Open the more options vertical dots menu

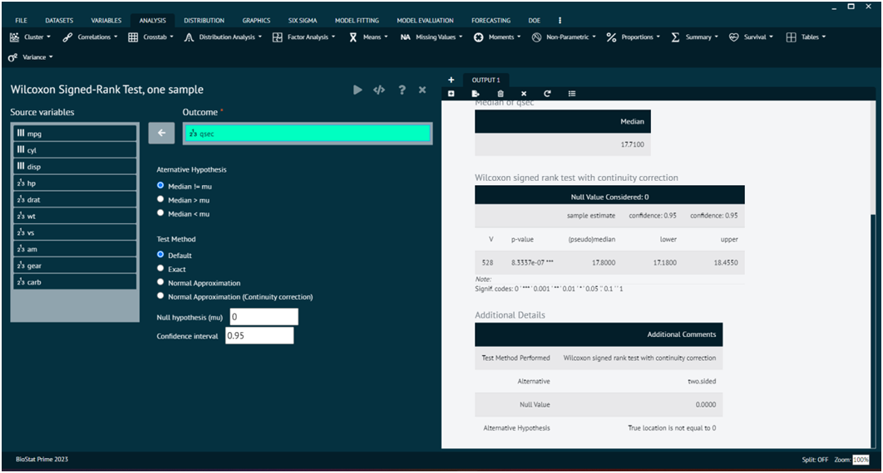tap(560, 20)
